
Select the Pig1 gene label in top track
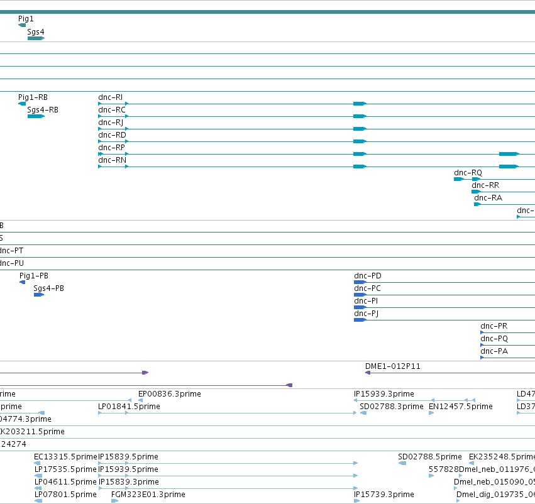coord(26,19)
